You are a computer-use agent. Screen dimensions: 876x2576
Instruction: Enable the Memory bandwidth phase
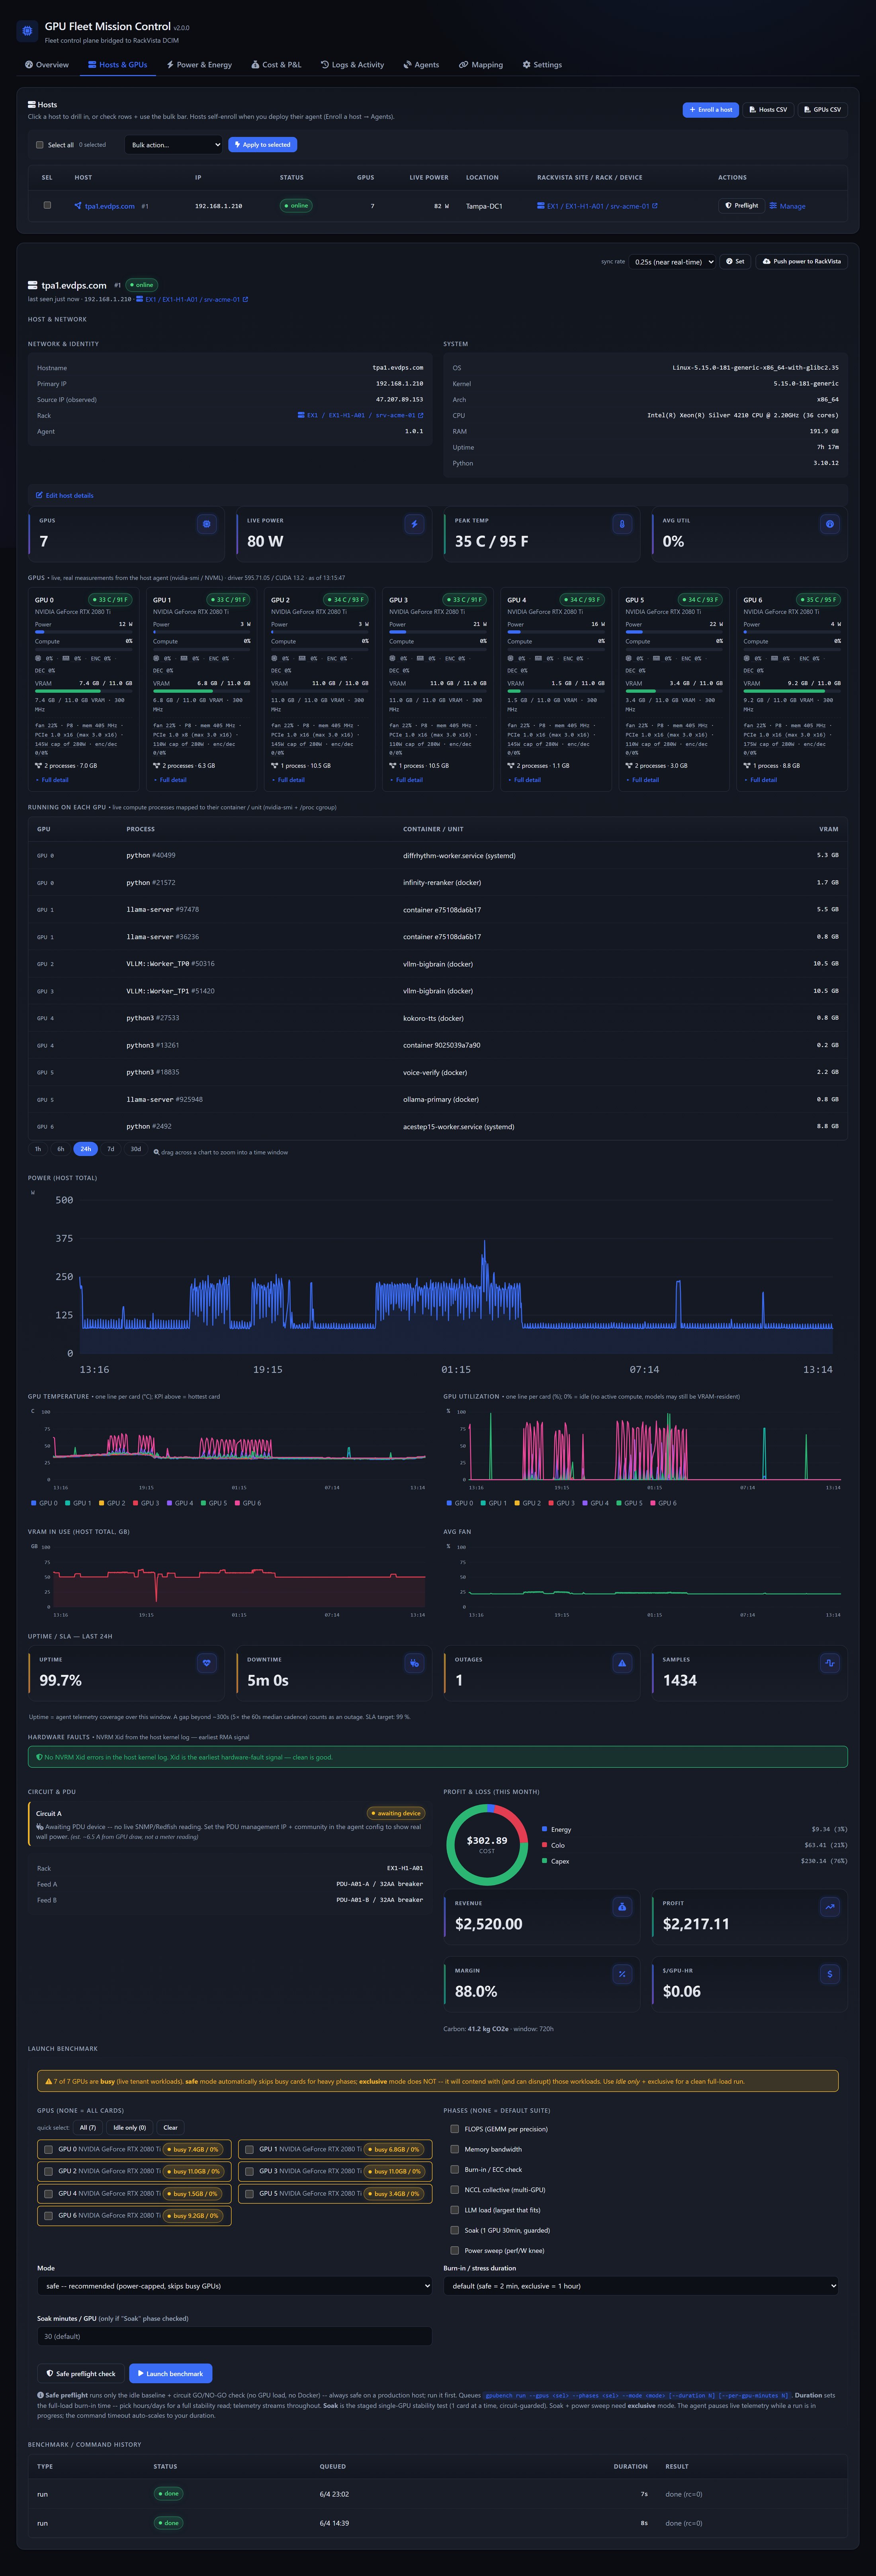[455, 2149]
